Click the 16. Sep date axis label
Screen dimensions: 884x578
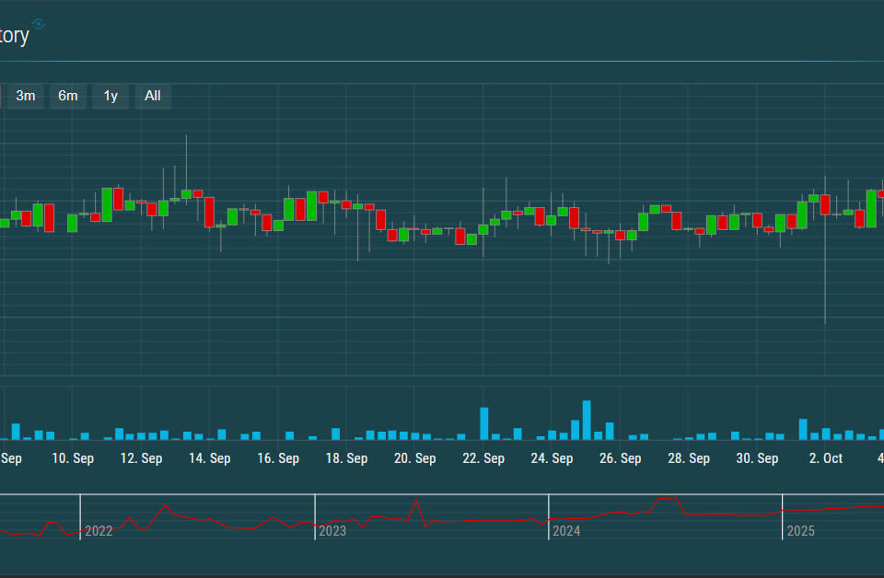coord(278,458)
